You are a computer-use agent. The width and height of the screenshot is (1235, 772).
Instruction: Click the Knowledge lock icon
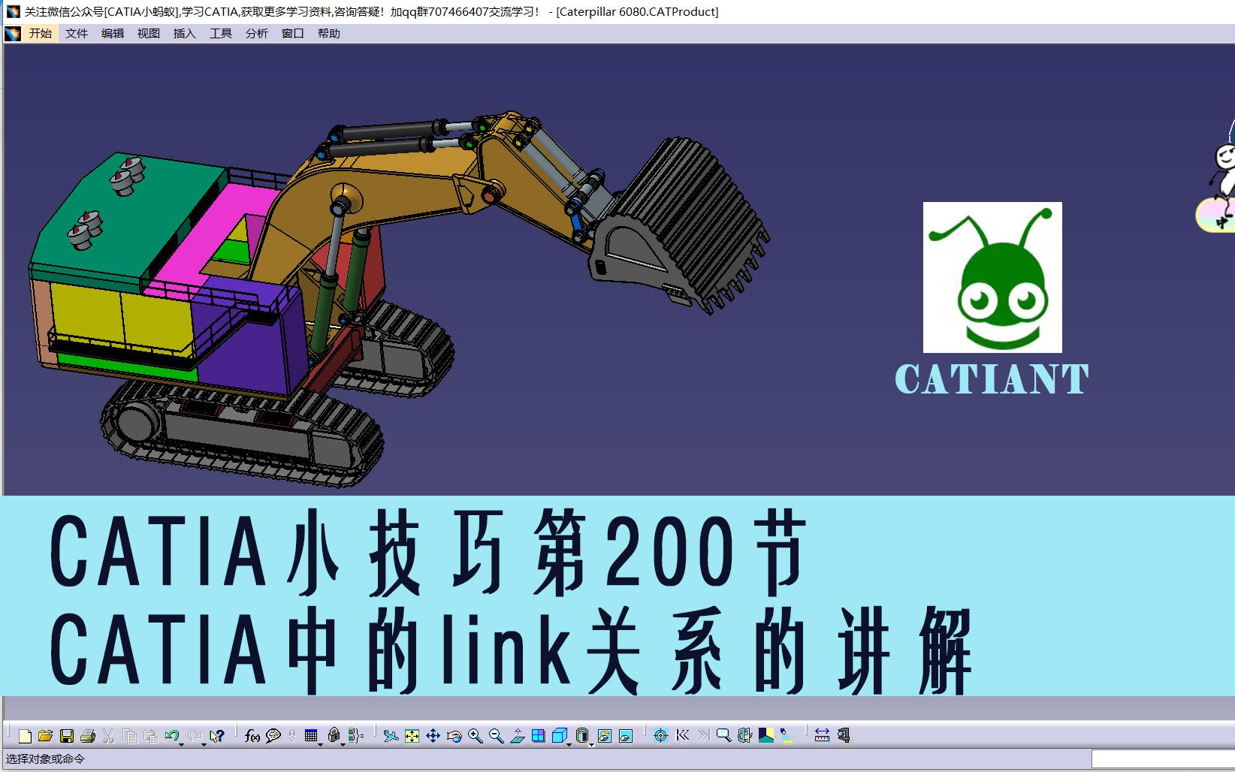pos(334,736)
